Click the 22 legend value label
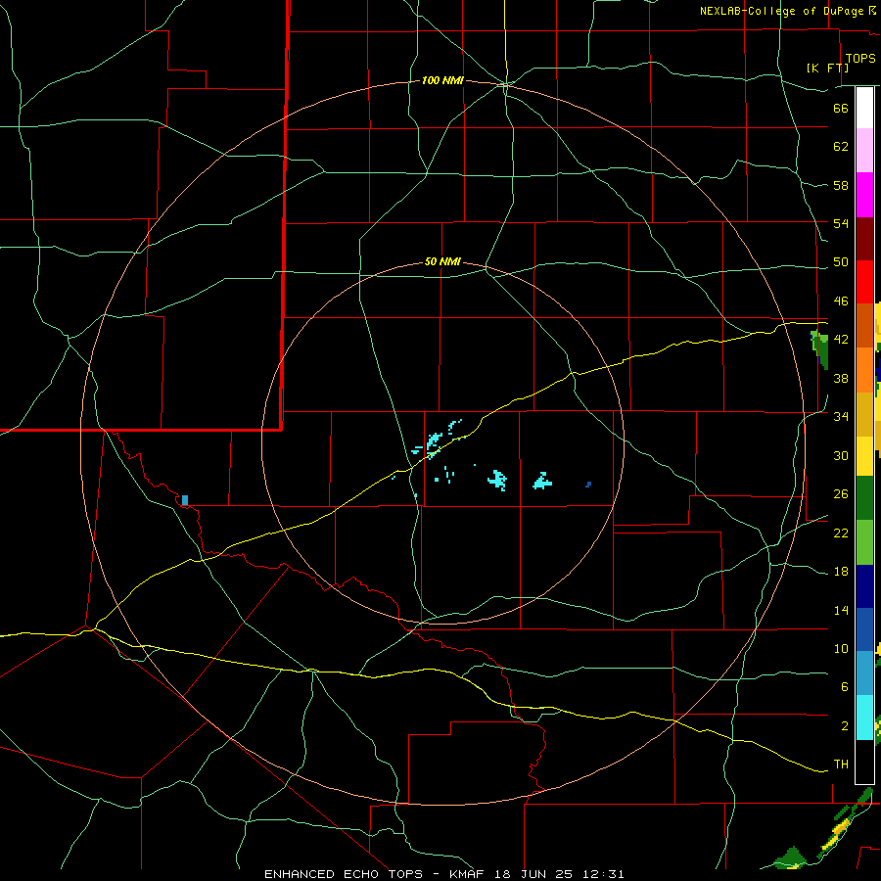 pyautogui.click(x=841, y=533)
